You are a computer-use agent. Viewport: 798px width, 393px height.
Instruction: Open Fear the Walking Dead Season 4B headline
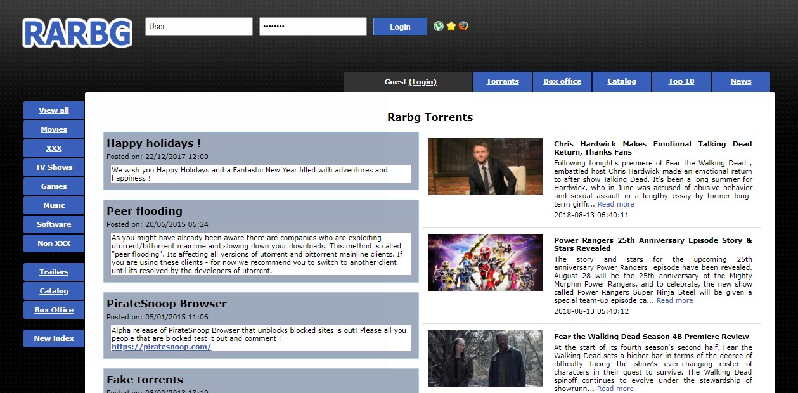click(x=652, y=337)
